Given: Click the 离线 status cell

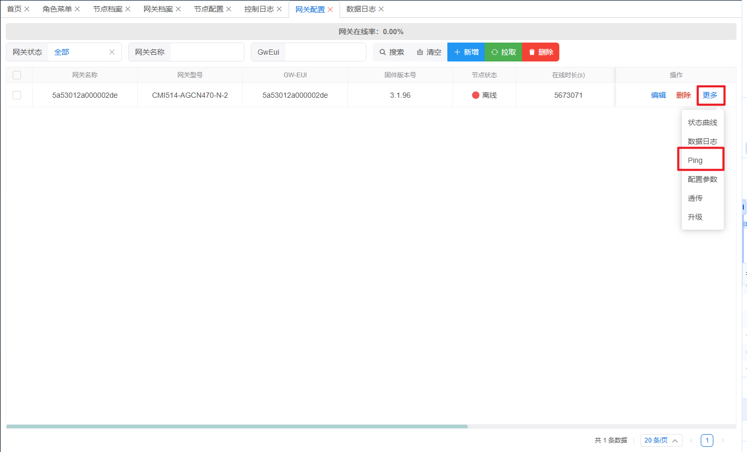Looking at the screenshot, I should click(485, 95).
